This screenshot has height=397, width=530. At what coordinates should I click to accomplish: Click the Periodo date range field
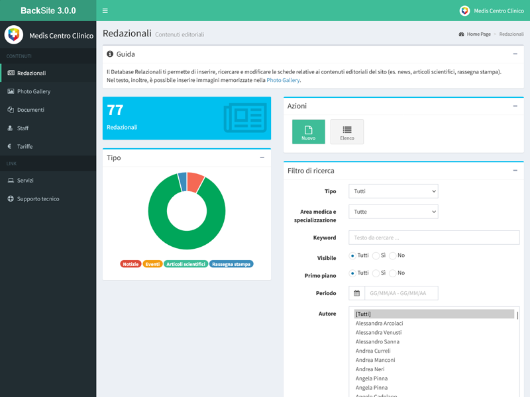(401, 293)
